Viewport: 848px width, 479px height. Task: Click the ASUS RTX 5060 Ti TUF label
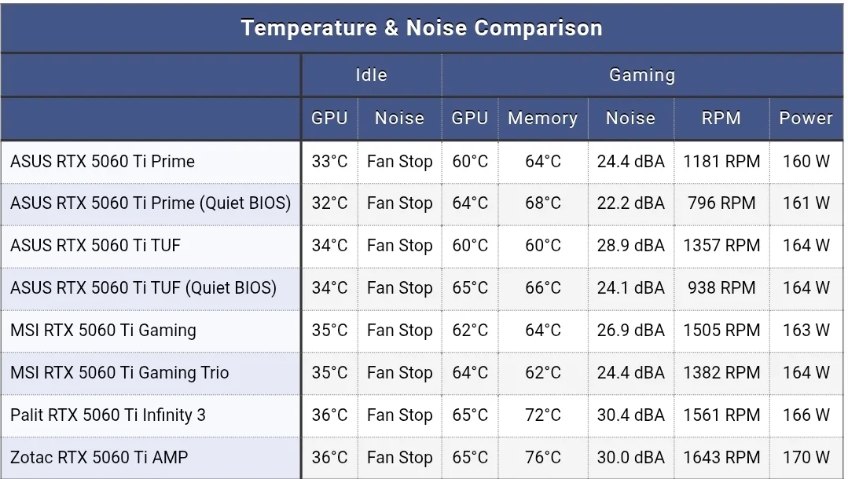point(95,246)
